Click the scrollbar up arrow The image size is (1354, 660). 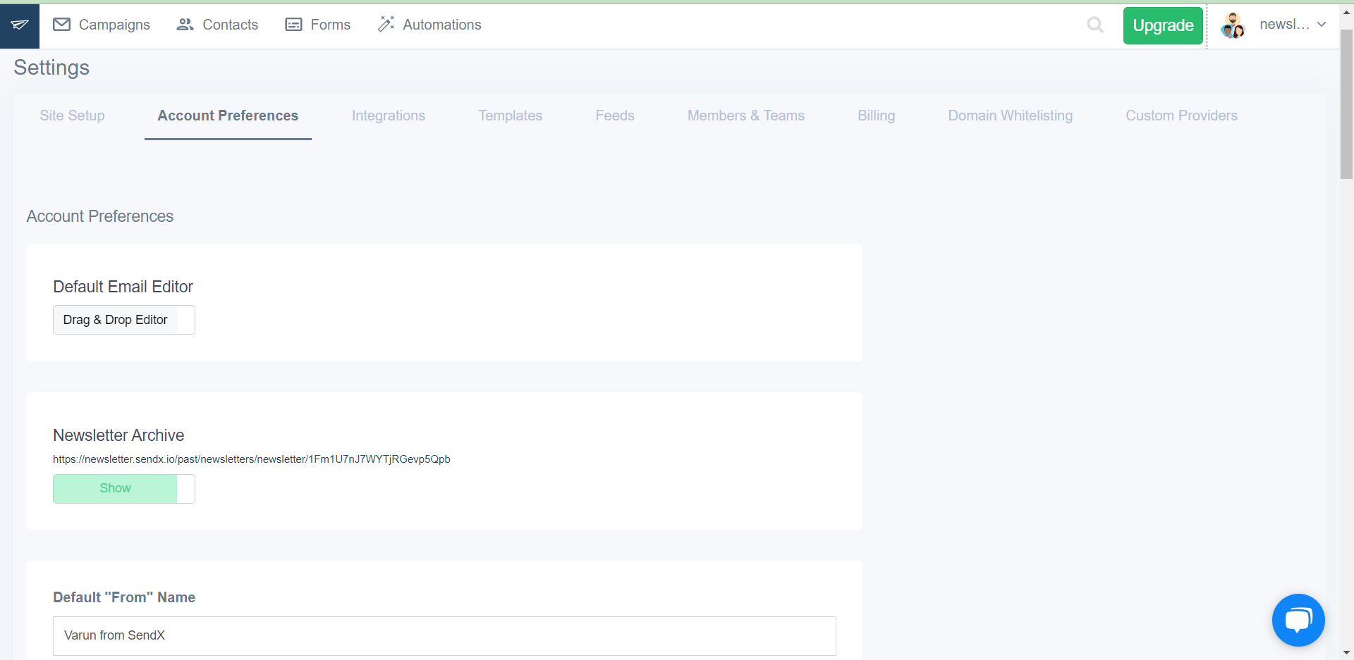click(x=1346, y=11)
